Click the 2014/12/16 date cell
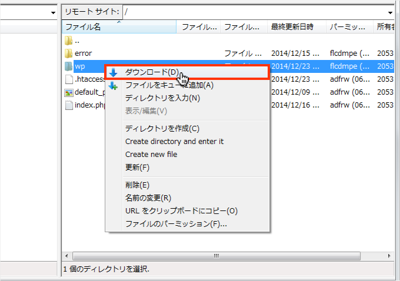Screen dimensions: 400x281 [x=295, y=105]
